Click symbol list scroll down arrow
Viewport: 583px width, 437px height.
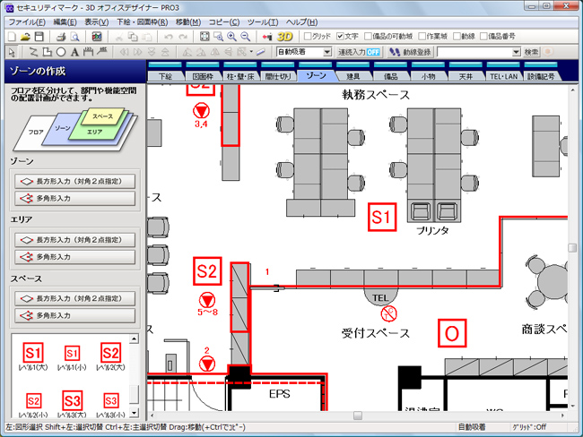[135, 413]
